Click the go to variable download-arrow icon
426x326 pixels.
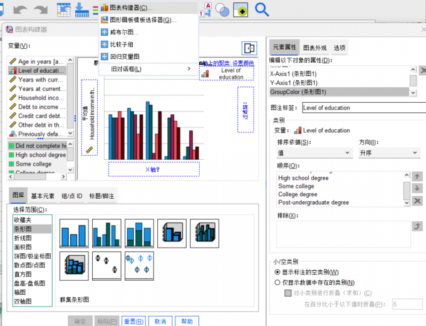pyautogui.click(x=82, y=10)
